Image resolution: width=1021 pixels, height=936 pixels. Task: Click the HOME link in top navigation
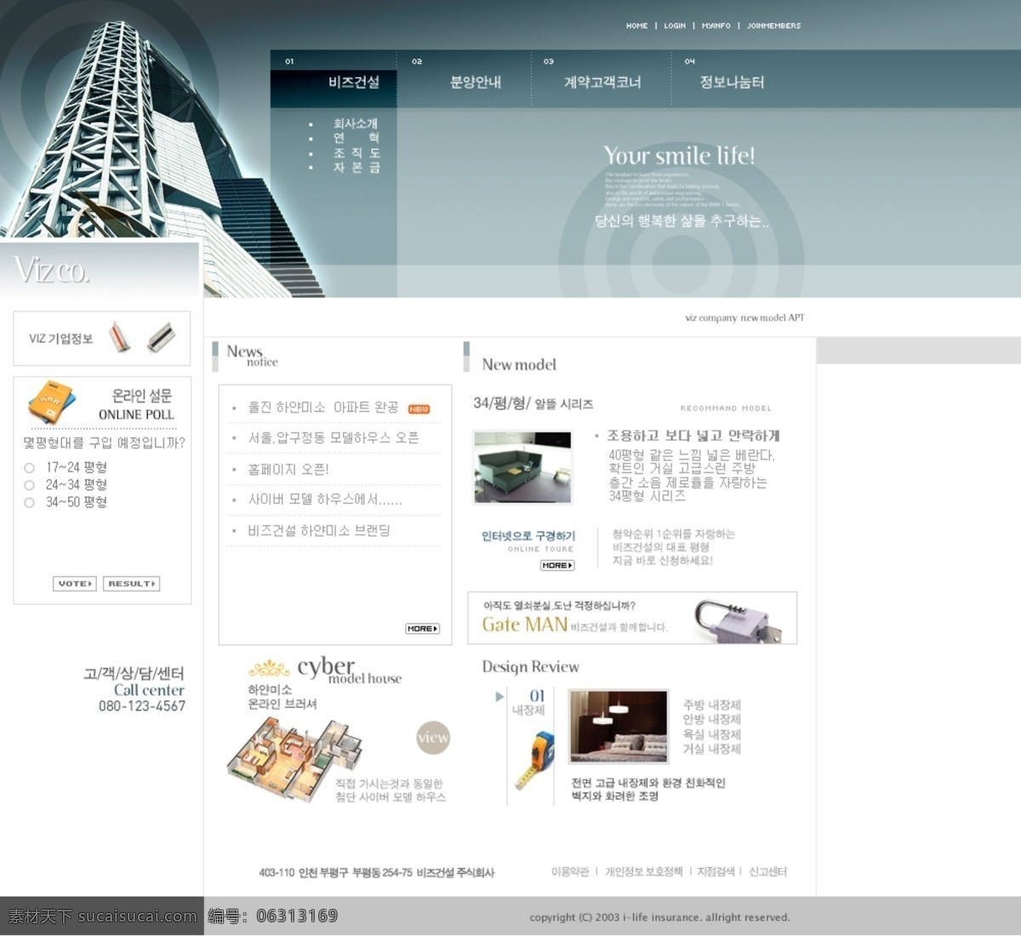(x=636, y=26)
